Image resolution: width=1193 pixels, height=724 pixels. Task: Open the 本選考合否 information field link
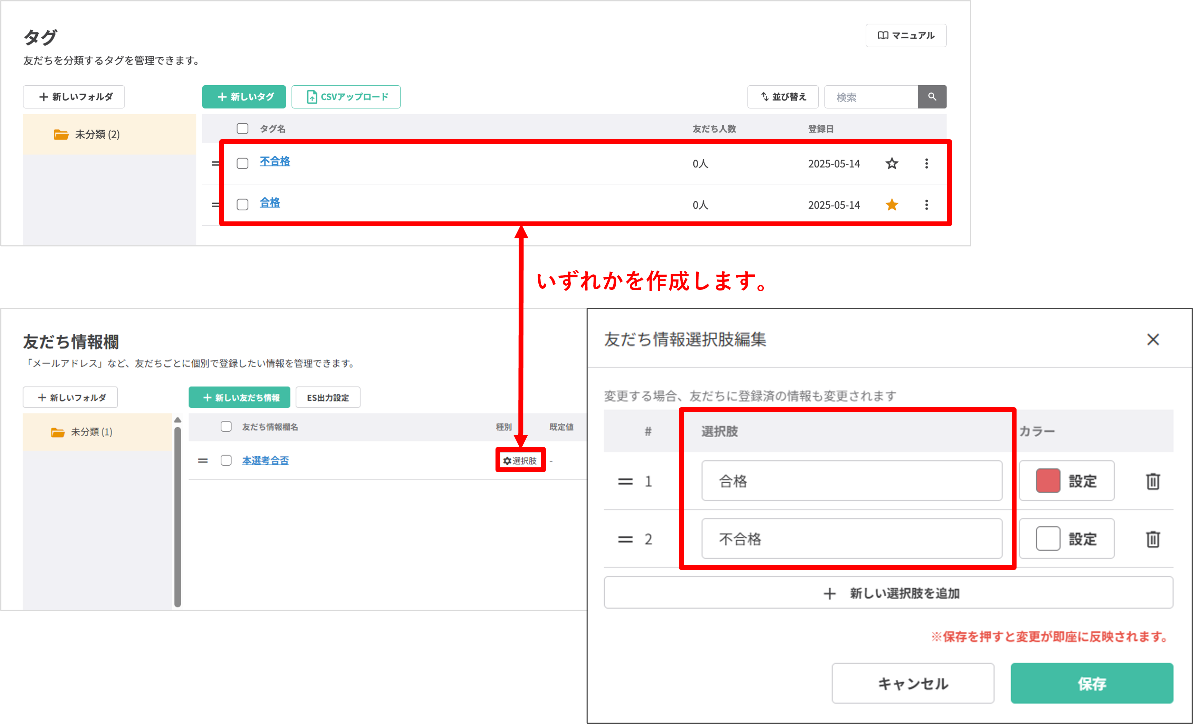click(265, 460)
